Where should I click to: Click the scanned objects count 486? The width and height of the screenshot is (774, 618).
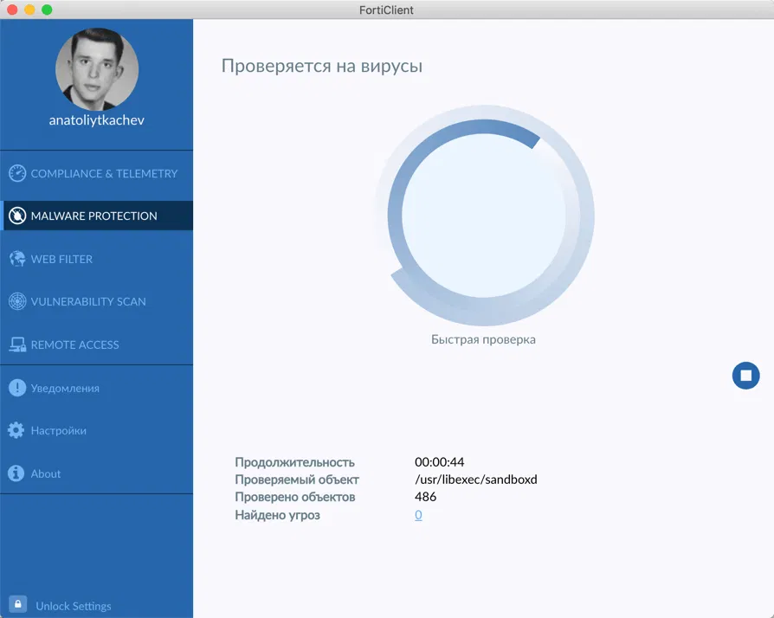click(x=425, y=497)
